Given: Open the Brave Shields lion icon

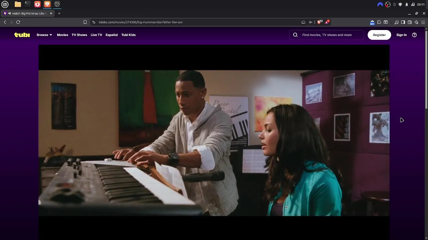Looking at the screenshot, I should pyautogui.click(x=319, y=22).
